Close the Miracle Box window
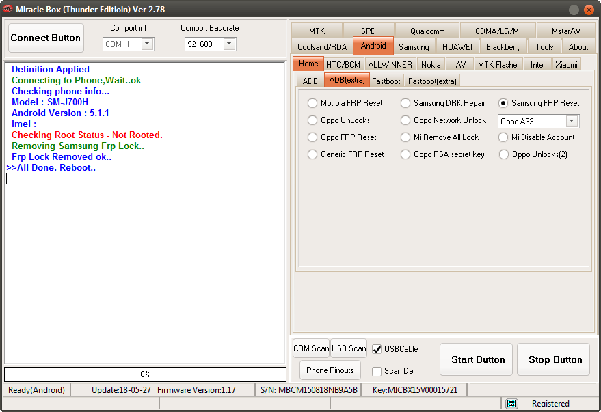Image resolution: width=601 pixels, height=412 pixels. [x=589, y=10]
